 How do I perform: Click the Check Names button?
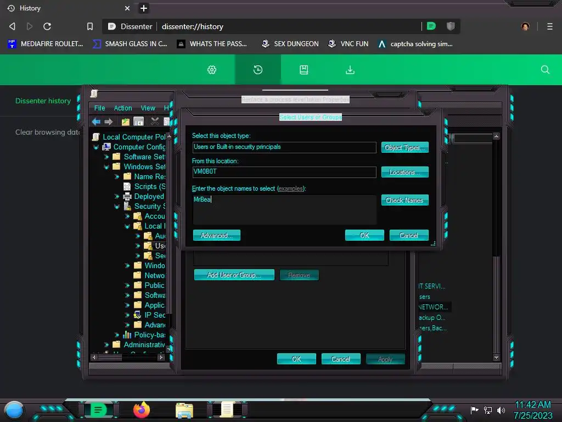(404, 200)
